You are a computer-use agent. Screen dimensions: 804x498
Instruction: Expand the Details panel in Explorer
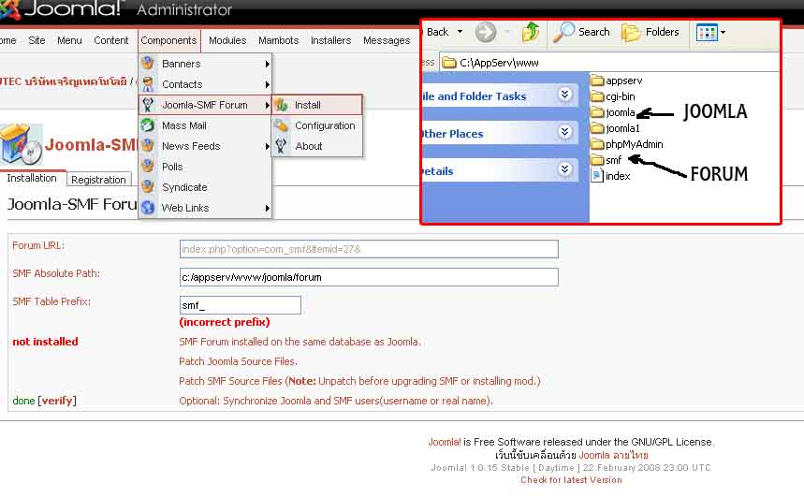click(x=564, y=169)
